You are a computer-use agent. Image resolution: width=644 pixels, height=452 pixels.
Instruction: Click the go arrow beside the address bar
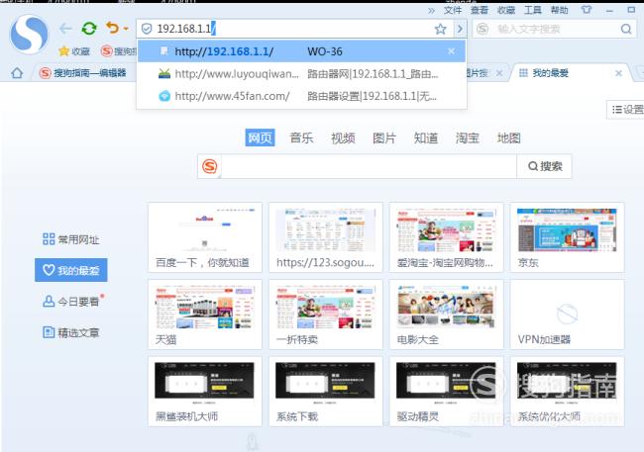pos(460,29)
